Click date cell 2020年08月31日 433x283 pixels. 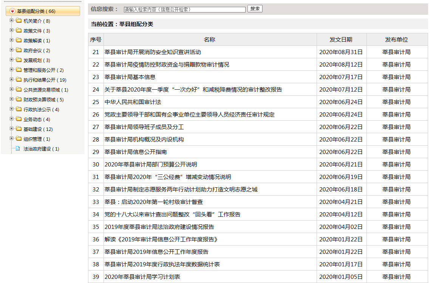[341, 52]
